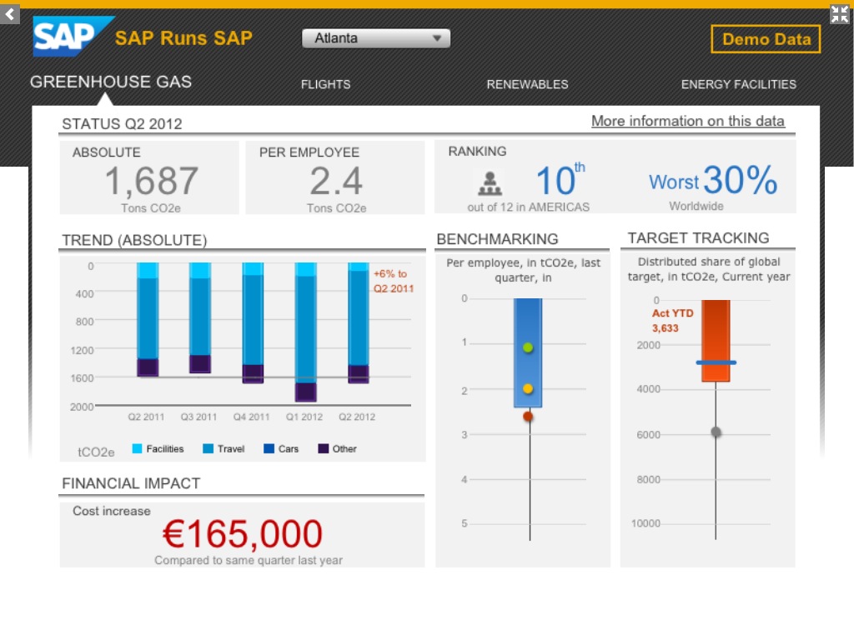Click the back arrow icon
This screenshot has height=640, width=854.
pyautogui.click(x=9, y=14)
